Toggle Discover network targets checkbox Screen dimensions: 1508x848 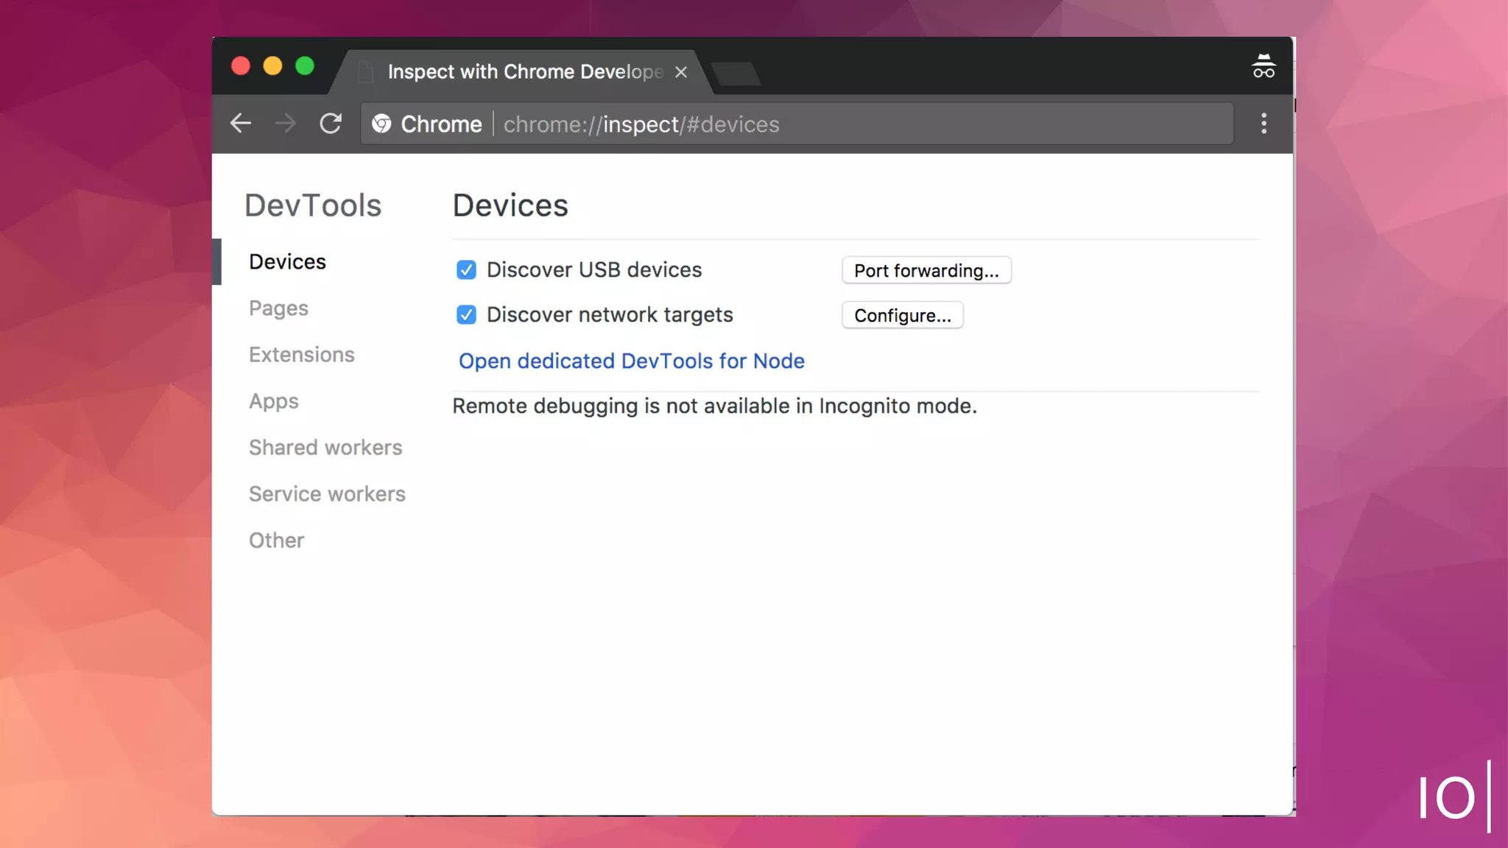(x=466, y=315)
